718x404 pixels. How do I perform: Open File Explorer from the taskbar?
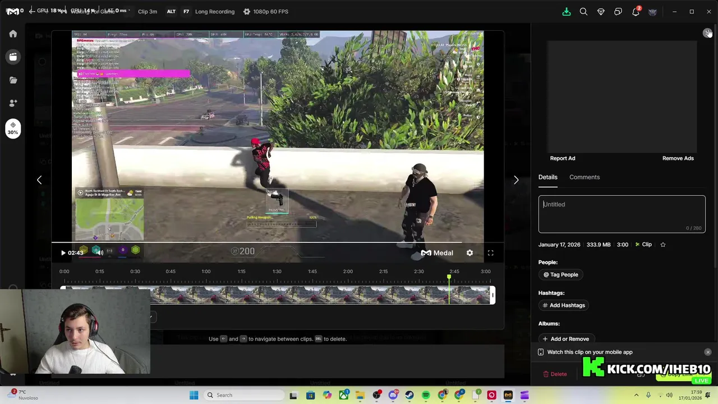[x=360, y=395]
